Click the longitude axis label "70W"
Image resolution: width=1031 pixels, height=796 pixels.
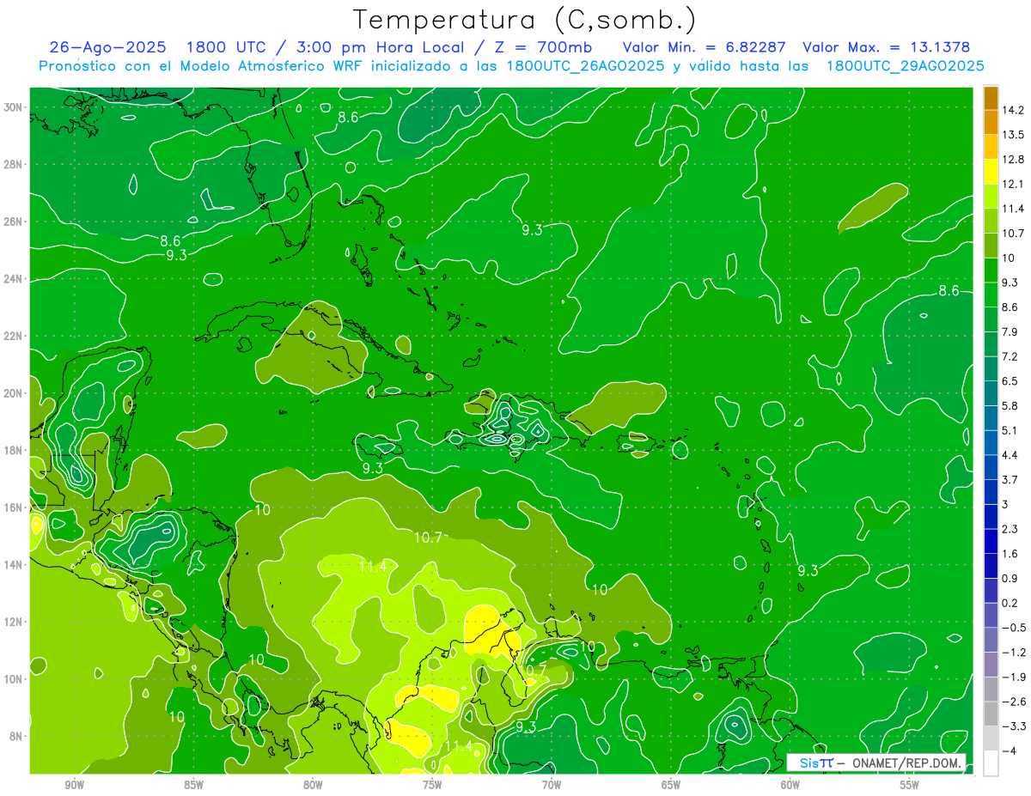(552, 785)
